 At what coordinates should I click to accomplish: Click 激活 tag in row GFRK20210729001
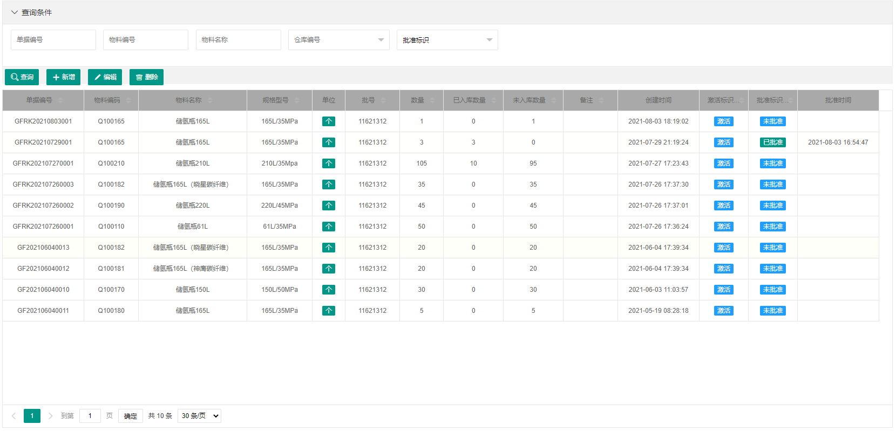(x=724, y=142)
